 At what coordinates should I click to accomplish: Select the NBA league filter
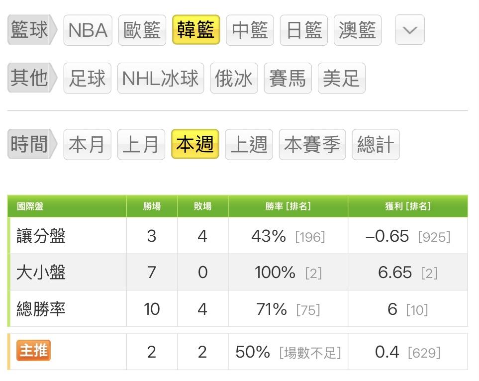[x=88, y=30]
